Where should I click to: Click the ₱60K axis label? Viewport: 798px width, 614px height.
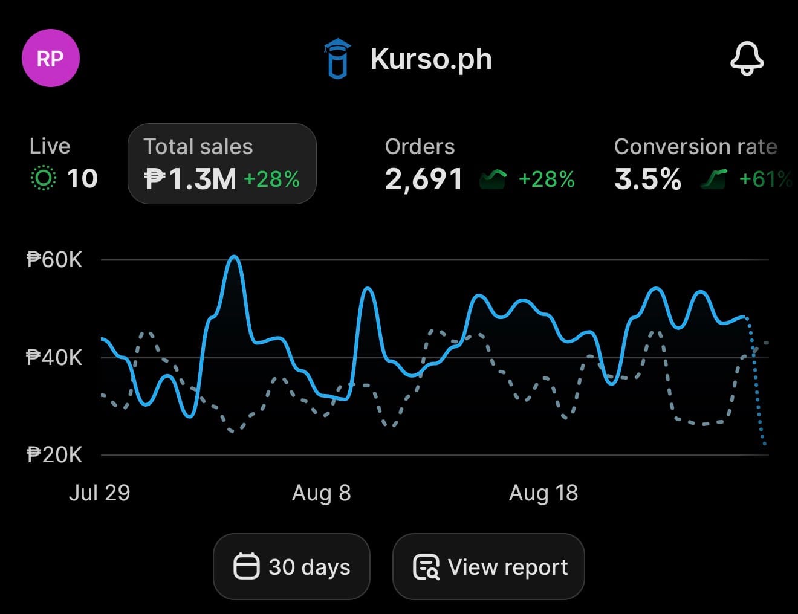pyautogui.click(x=54, y=260)
